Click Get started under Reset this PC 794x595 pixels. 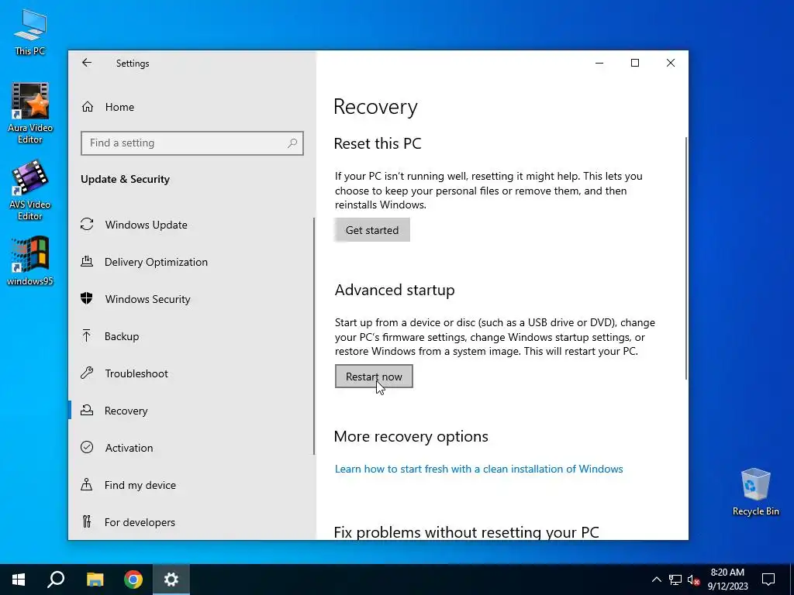372,229
